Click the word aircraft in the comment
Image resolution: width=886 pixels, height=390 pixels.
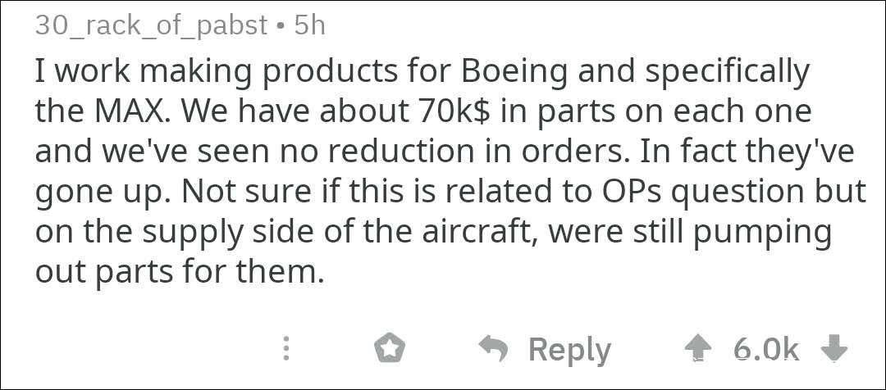coord(472,231)
